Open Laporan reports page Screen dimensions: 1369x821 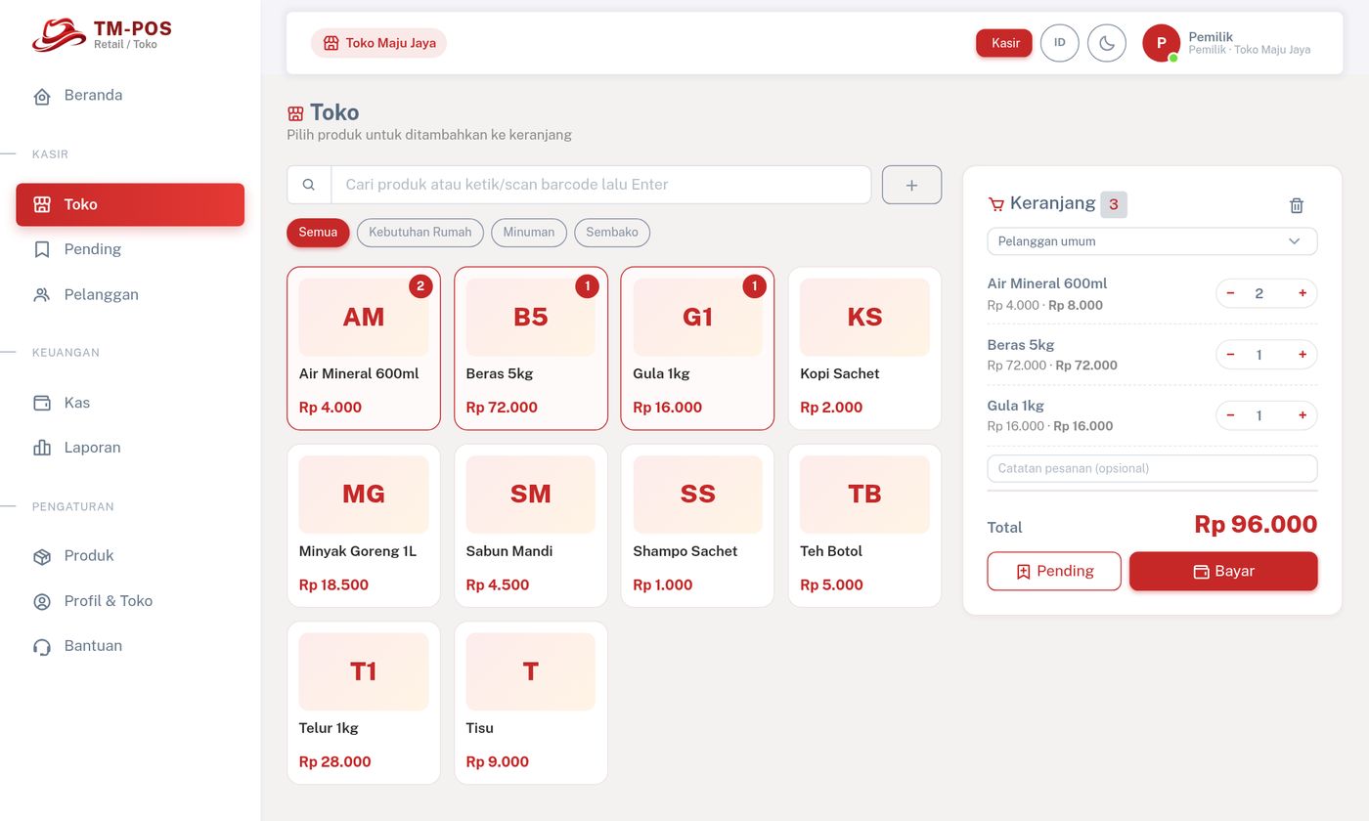click(130, 448)
